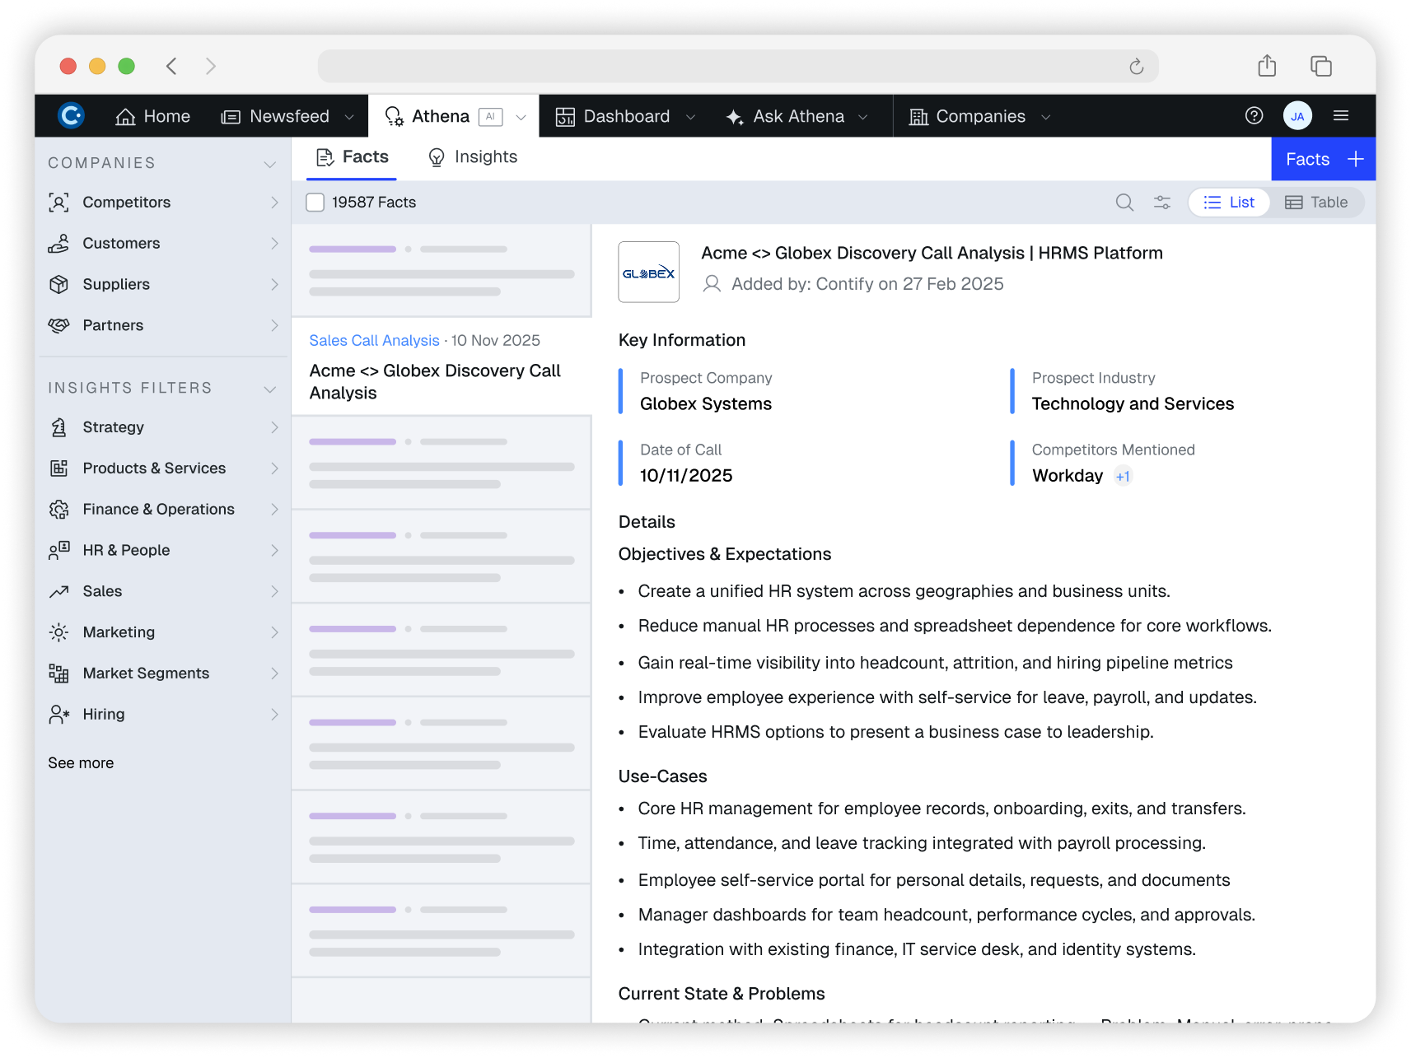This screenshot has height=1058, width=1411.
Task: Open the Athena workspace dropdown
Action: pos(521,116)
